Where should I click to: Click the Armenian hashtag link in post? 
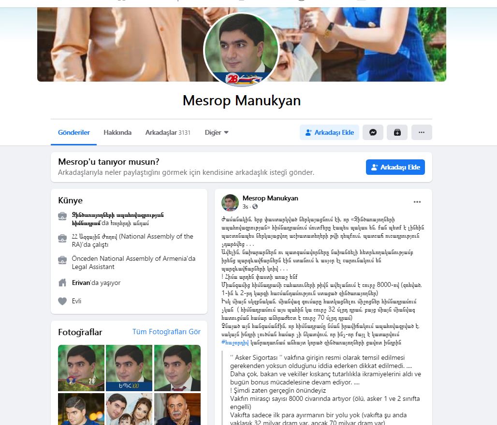(235, 342)
